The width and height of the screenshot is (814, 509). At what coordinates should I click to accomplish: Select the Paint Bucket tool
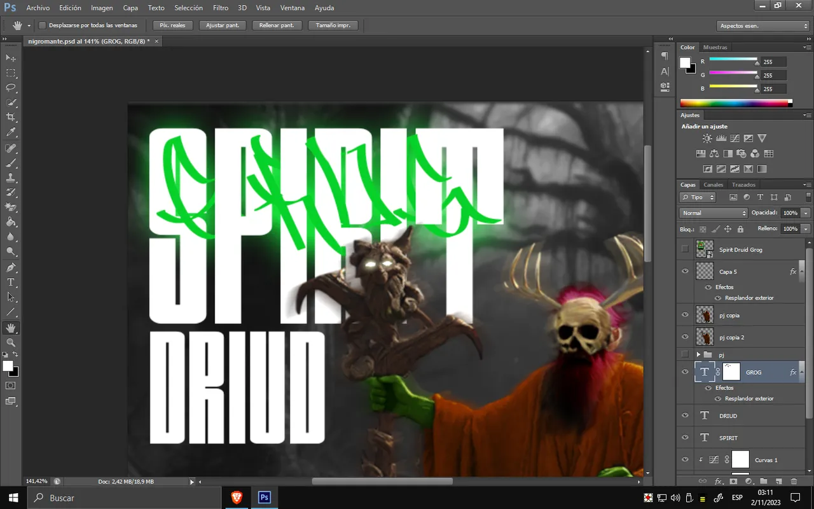[11, 222]
